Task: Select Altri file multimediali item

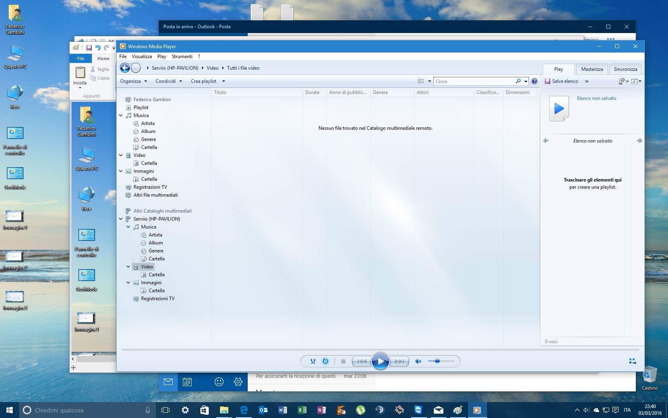Action: [x=155, y=195]
